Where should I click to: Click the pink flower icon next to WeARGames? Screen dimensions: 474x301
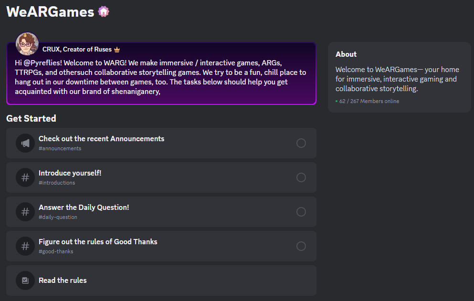coord(104,10)
